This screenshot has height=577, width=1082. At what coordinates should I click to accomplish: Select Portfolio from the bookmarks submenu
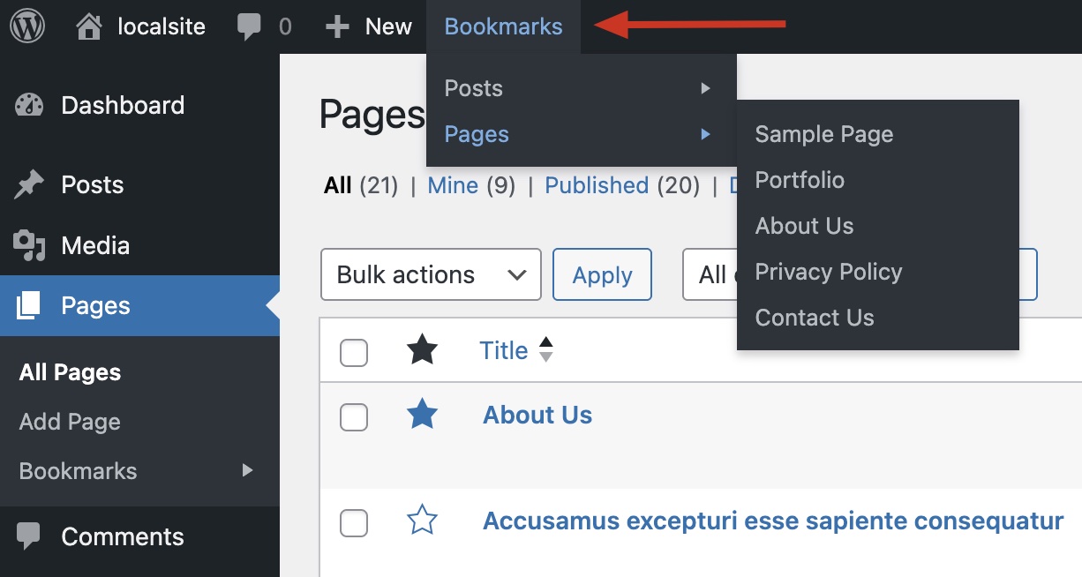(800, 180)
